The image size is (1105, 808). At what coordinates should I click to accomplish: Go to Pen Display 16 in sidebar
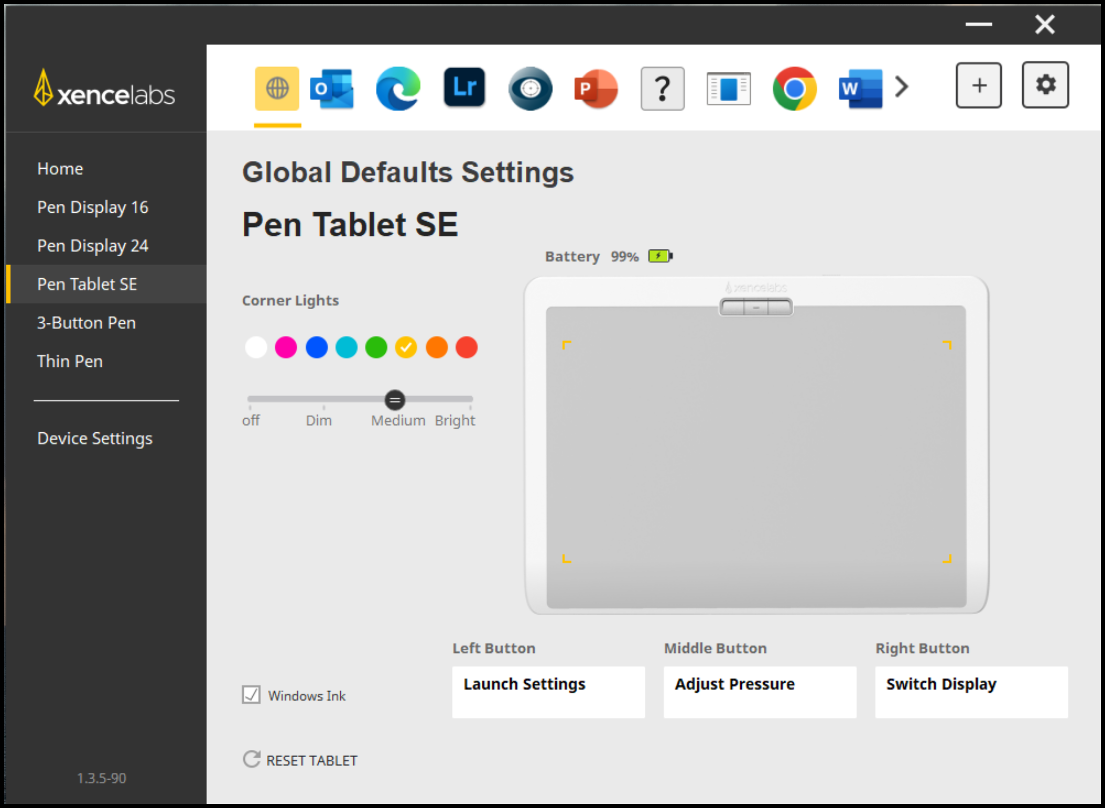pos(93,207)
